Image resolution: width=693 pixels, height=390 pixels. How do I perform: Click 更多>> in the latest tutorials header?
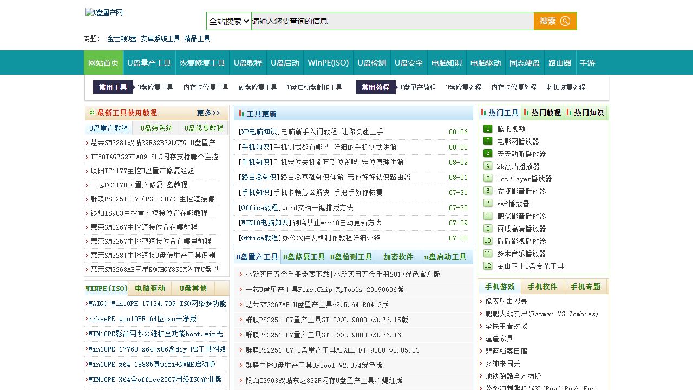208,113
